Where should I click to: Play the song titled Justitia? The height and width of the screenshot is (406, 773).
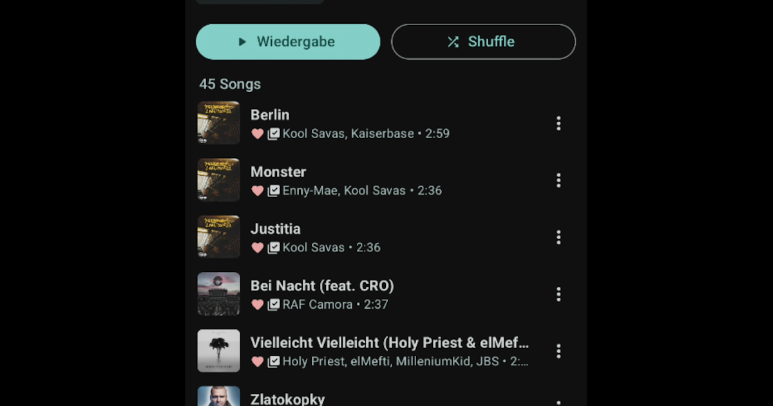276,229
